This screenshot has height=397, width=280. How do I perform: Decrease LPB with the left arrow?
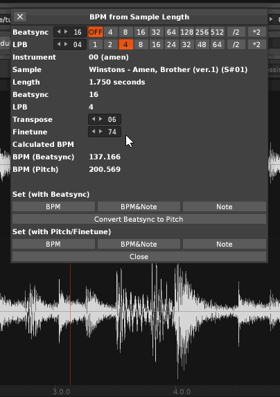pos(59,44)
